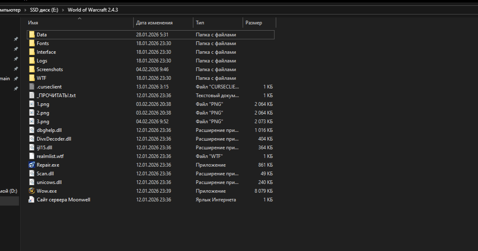Click the dbghelp.dll file icon
Image resolution: width=478 pixels, height=251 pixels.
(x=32, y=130)
